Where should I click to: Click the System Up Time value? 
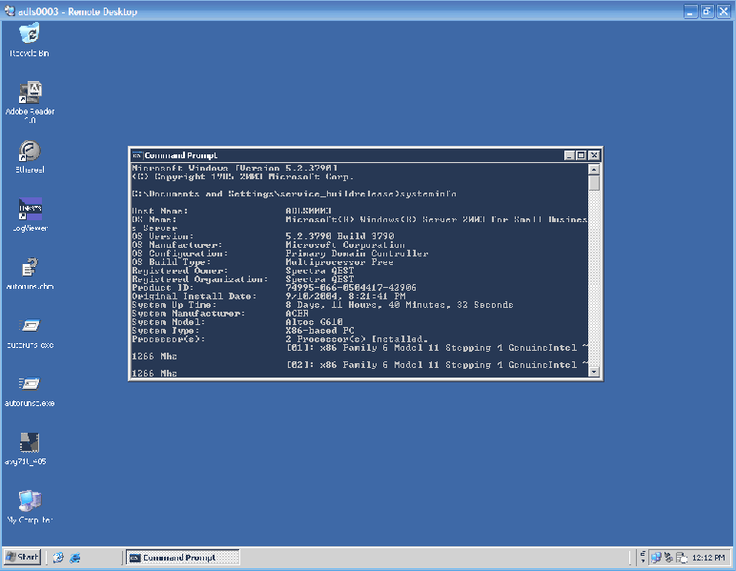pos(399,304)
